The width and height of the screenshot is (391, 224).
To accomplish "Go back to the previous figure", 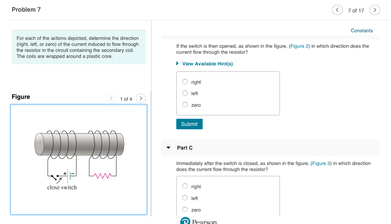I will (x=111, y=98).
